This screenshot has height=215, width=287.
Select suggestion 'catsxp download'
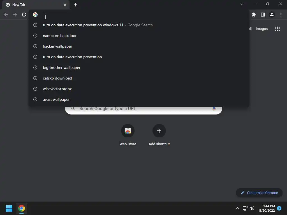coord(139,78)
